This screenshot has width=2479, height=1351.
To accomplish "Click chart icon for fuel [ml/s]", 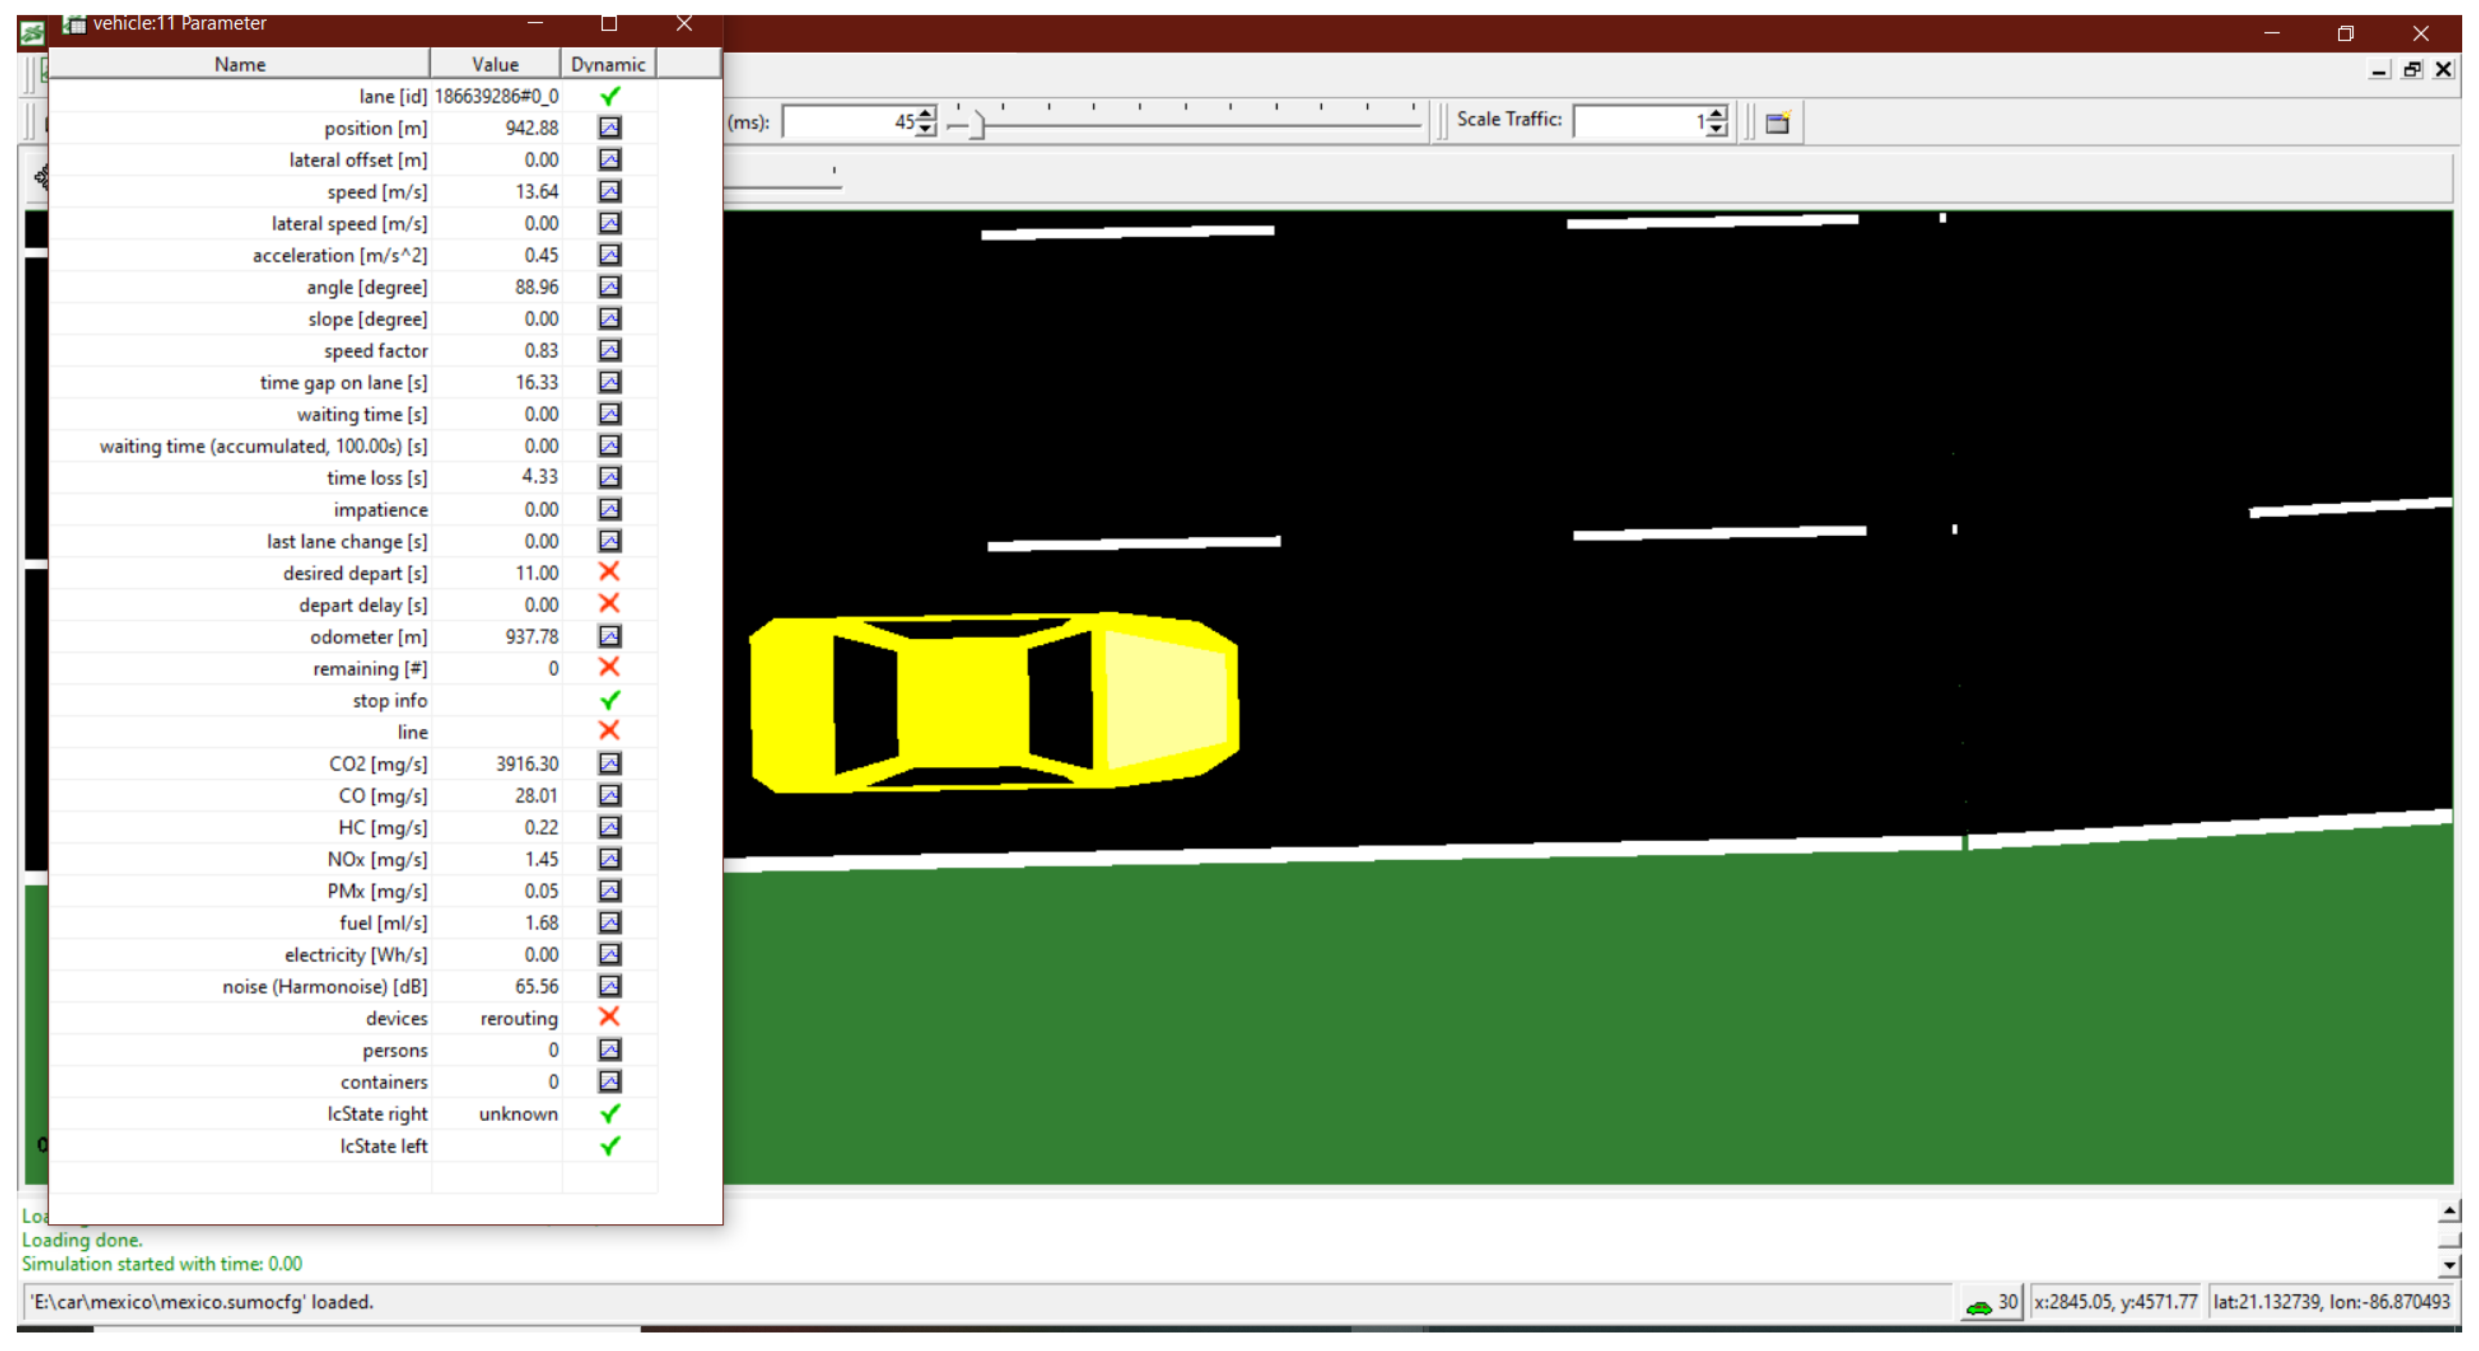I will point(609,922).
